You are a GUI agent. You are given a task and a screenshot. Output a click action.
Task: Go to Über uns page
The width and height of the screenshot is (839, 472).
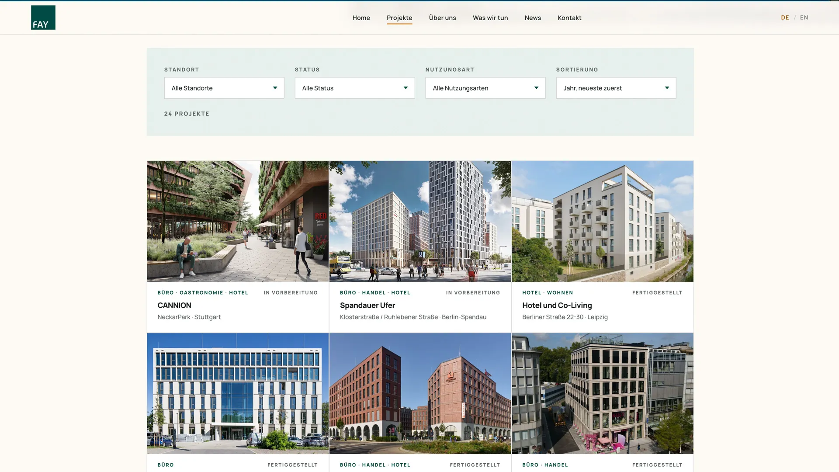[x=442, y=18]
